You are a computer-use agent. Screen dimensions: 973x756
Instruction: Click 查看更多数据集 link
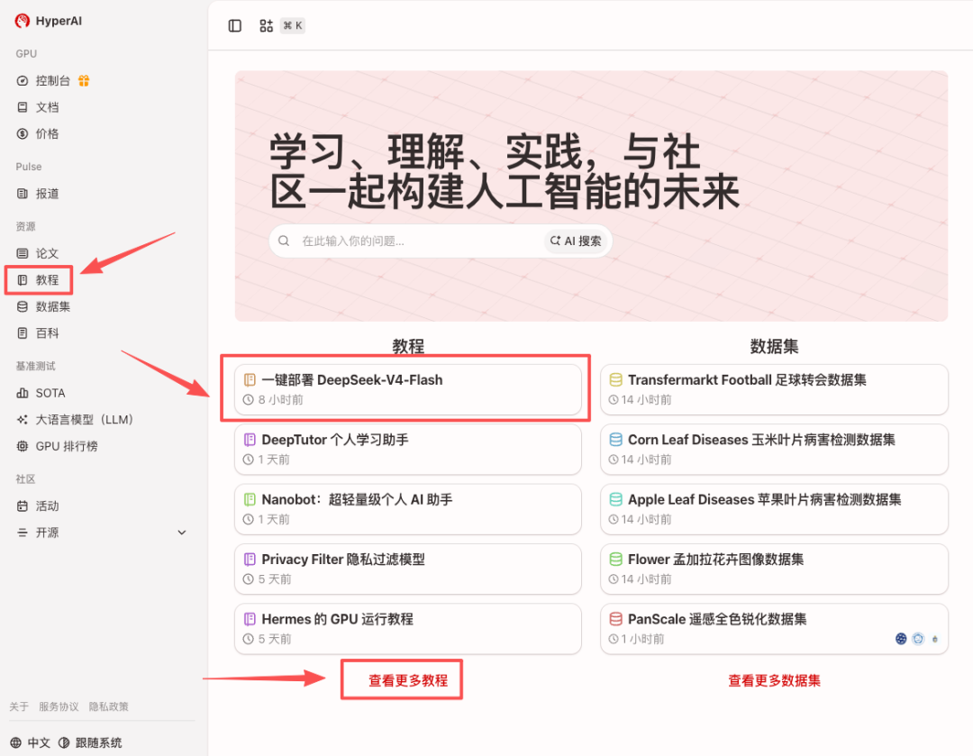pyautogui.click(x=774, y=680)
